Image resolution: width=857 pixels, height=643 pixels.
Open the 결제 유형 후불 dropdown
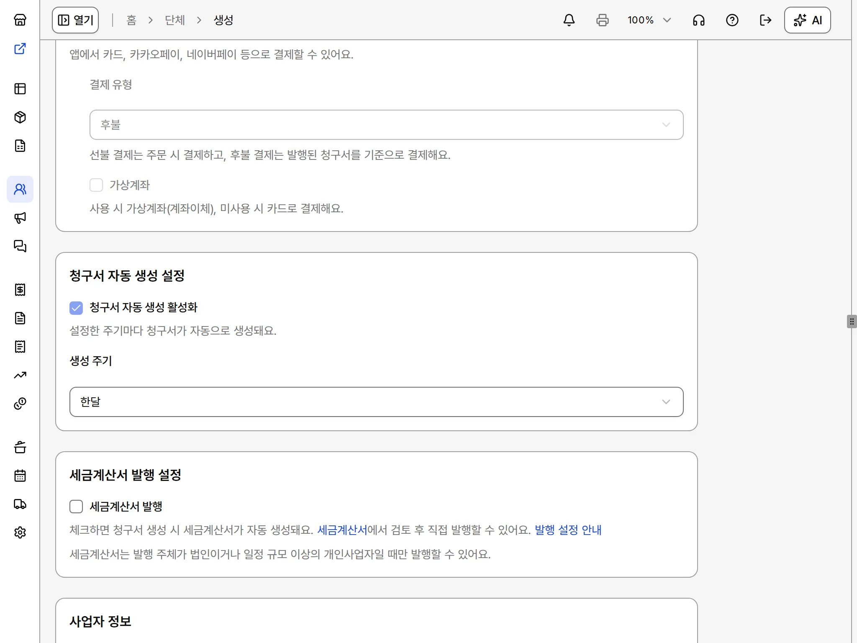[x=387, y=125]
